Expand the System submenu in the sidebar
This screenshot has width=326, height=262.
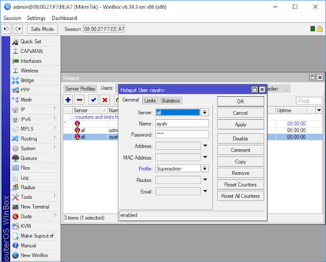click(56, 148)
